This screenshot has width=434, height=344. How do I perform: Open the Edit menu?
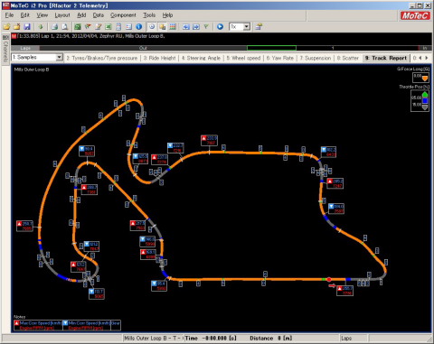(x=24, y=15)
